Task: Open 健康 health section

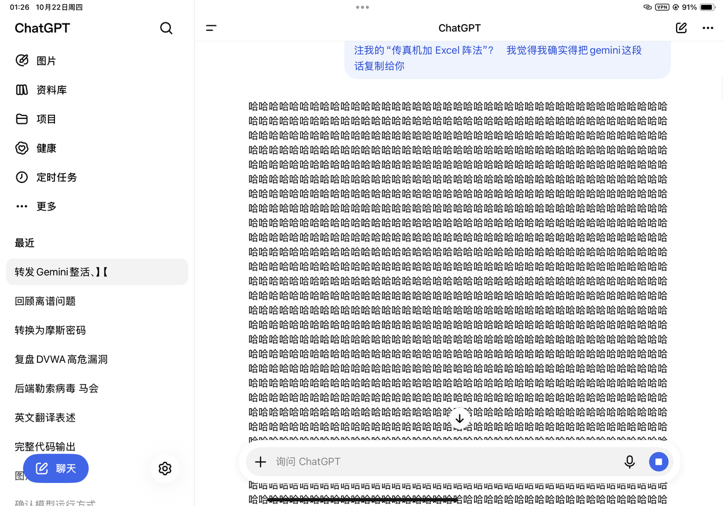Action: pos(97,148)
